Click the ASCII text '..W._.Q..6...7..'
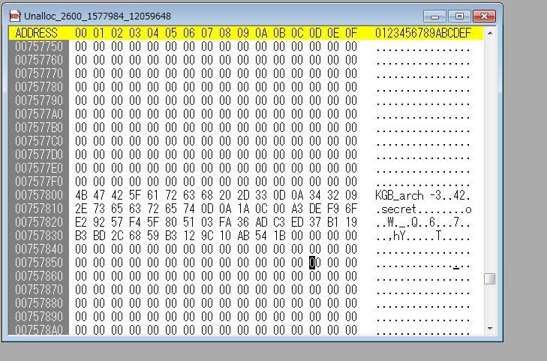Screen dimensions: 547x361 [423, 223]
